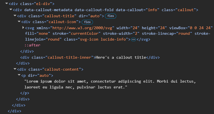Select the ::after pseudo-element
This screenshot has width=214, height=114.
pos(31,45)
